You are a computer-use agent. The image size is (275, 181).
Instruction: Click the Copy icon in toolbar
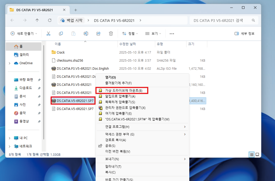61,34
